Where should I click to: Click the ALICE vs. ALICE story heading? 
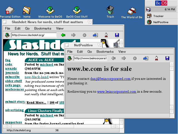pos(41,60)
